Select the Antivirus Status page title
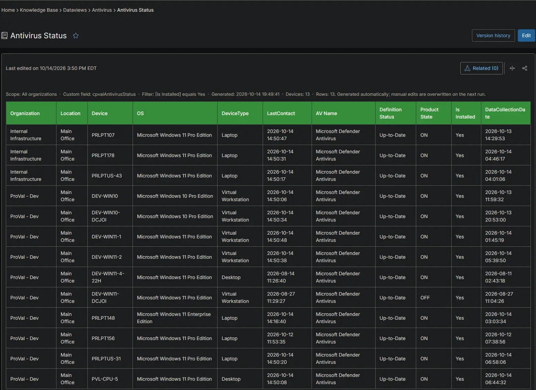The image size is (536, 390). click(x=39, y=35)
